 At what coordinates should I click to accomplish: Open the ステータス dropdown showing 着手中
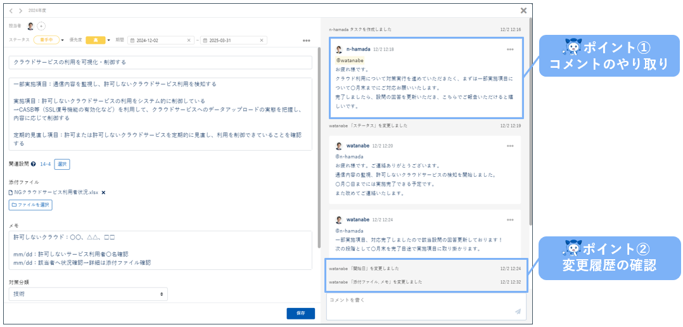(49, 40)
